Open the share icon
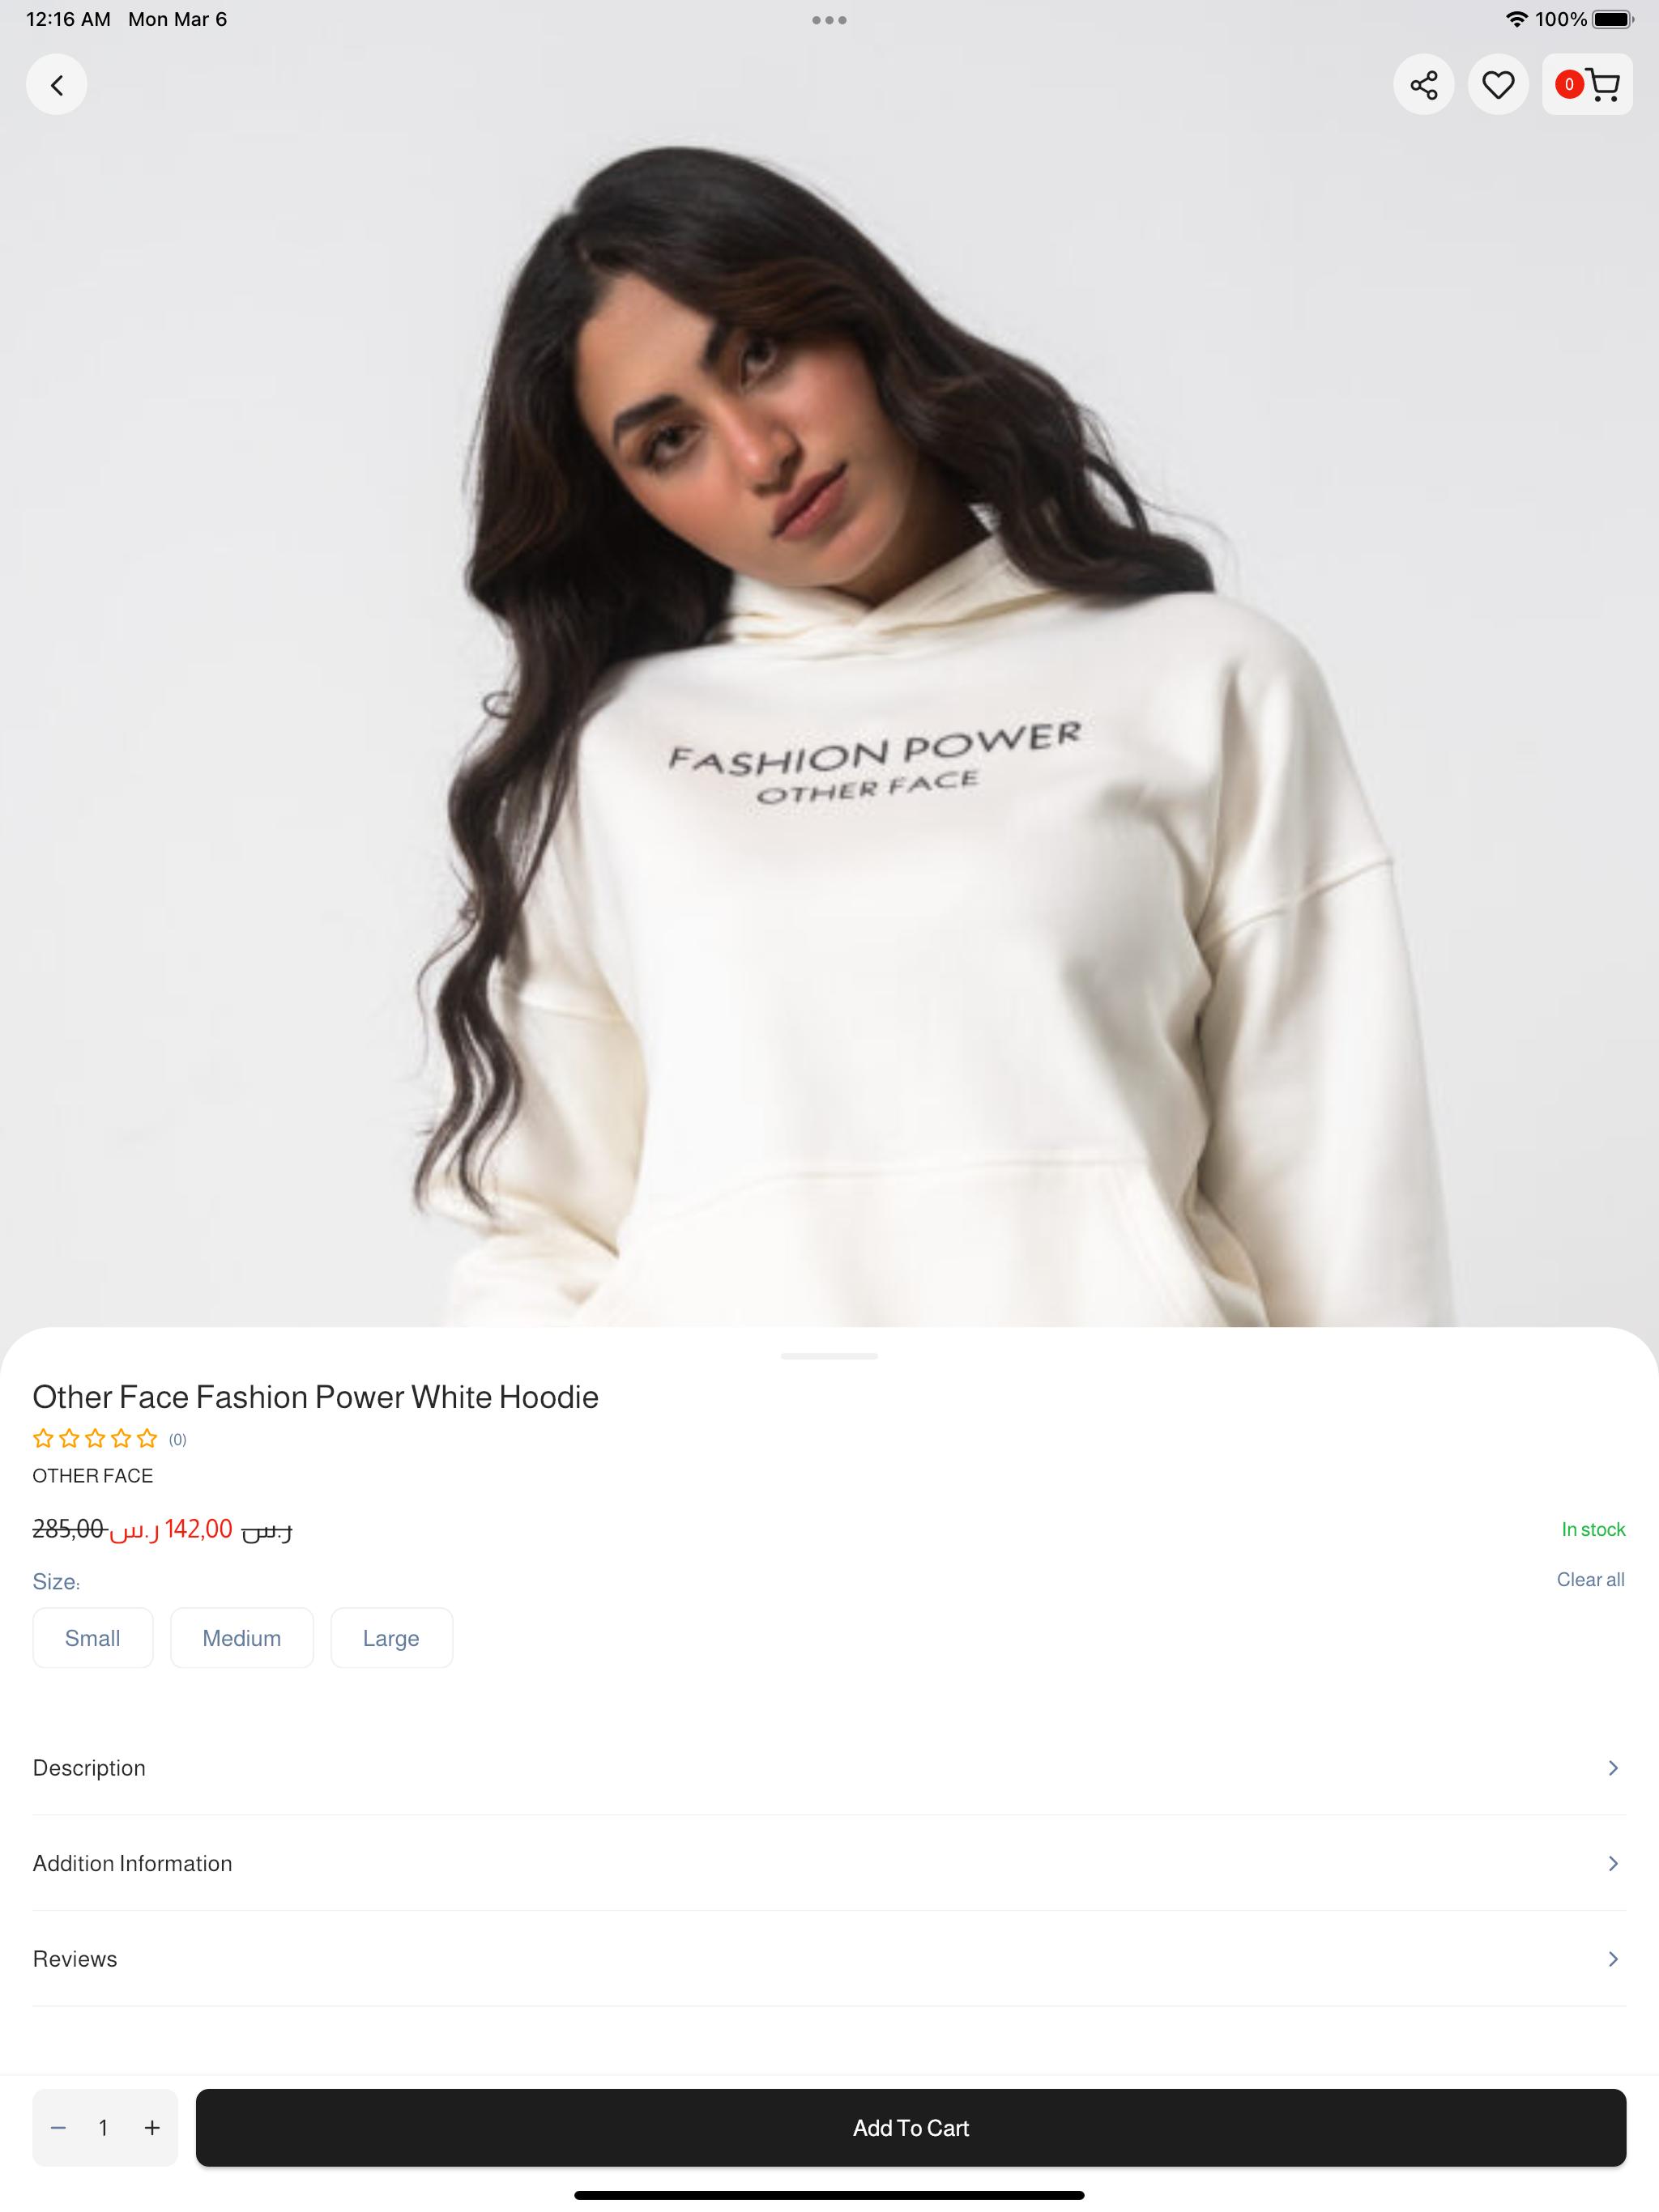 pyautogui.click(x=1422, y=85)
